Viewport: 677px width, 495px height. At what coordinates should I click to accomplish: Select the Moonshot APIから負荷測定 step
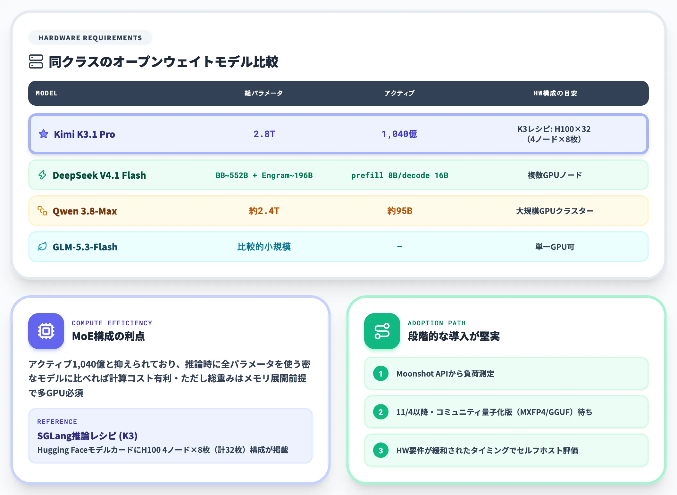click(506, 374)
